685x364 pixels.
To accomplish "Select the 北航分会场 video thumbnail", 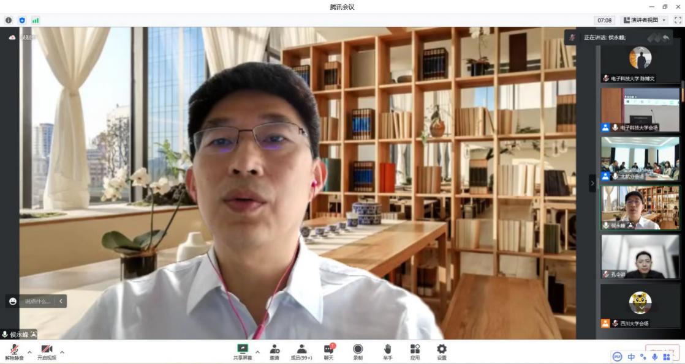I will click(x=640, y=158).
